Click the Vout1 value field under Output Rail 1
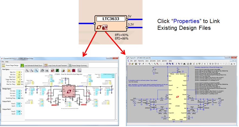Viewport: 239px width, 127px height. tap(18, 103)
